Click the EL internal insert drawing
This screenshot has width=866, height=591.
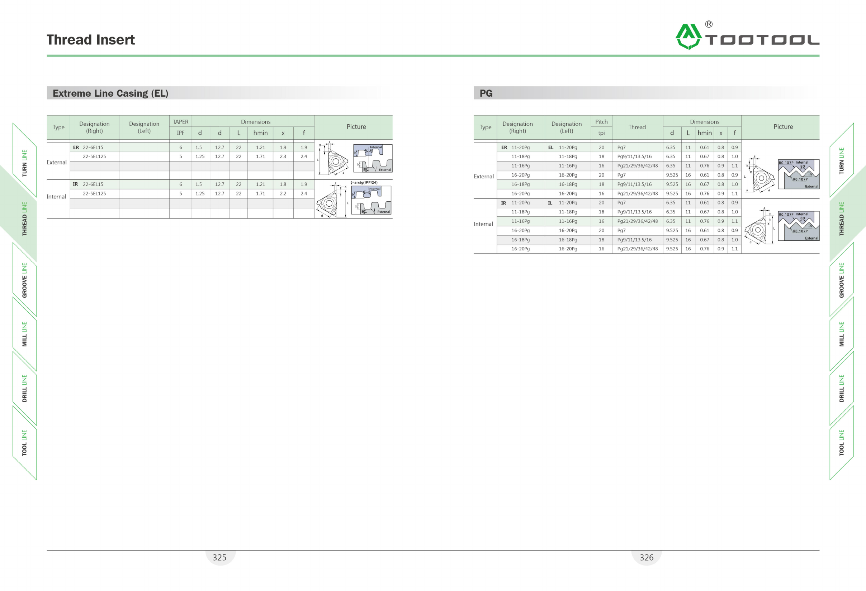pyautogui.click(x=332, y=200)
